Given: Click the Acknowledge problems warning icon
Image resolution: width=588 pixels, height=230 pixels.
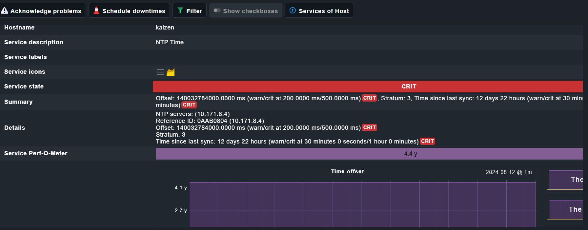Looking at the screenshot, I should click(5, 11).
